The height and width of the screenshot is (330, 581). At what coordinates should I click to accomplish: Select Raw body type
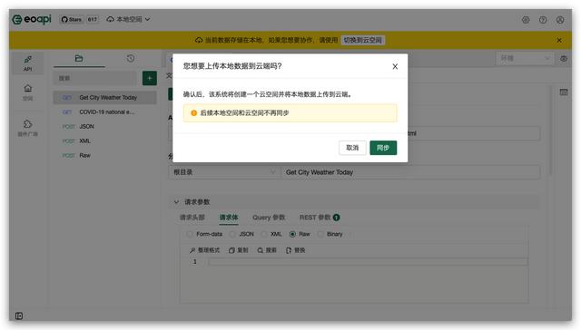pyautogui.click(x=300, y=234)
